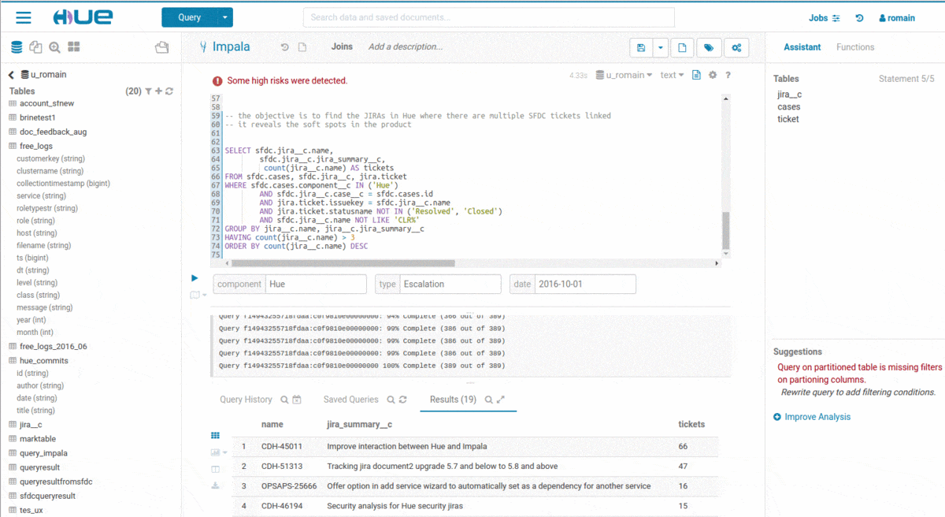Viewport: 945px width, 517px height.
Task: Open the save options dropdown arrow
Action: tap(661, 47)
